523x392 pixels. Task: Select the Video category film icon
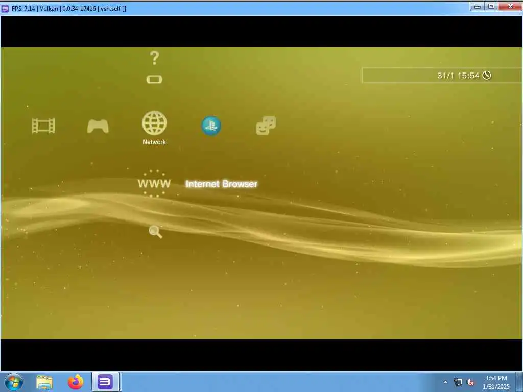click(43, 126)
